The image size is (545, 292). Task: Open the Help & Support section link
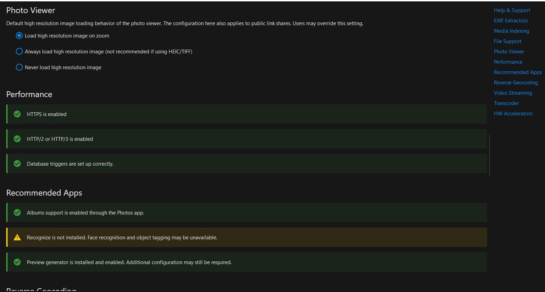click(512, 10)
